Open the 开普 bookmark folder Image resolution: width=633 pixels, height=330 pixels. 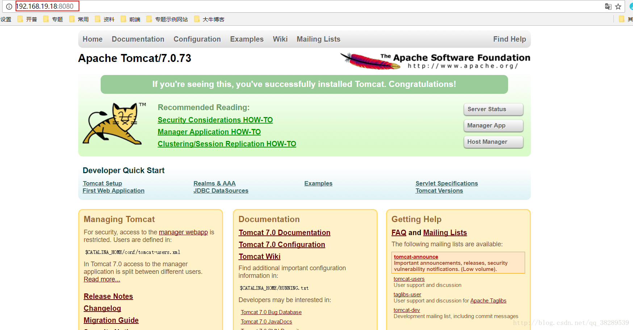point(27,19)
